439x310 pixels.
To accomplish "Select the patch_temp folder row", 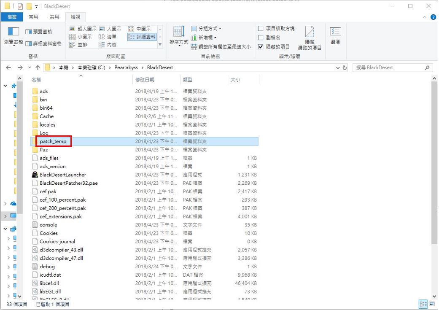I will 144,141.
